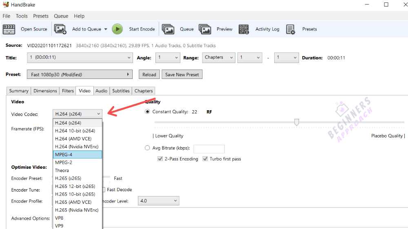Click the Open Source label
This screenshot has height=229, width=408.
(x=34, y=29)
